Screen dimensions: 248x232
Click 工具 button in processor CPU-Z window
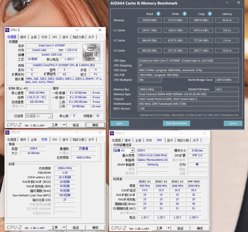coord(55,125)
